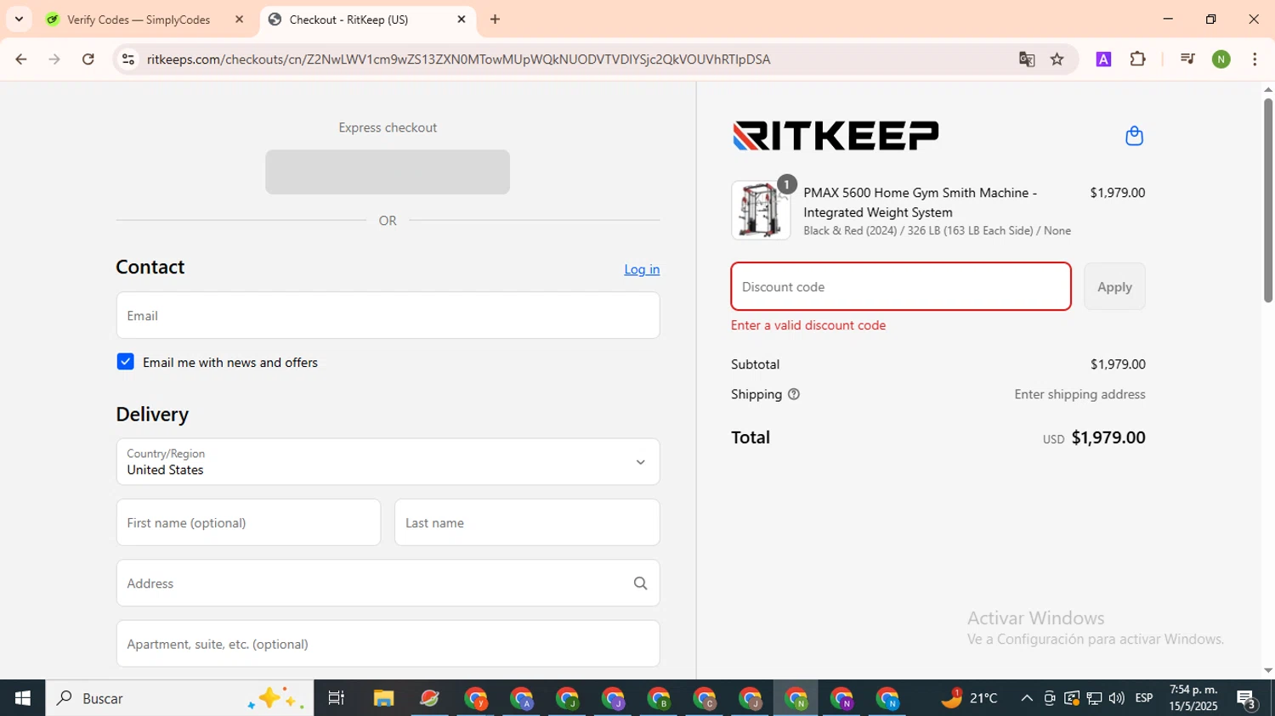Image resolution: width=1275 pixels, height=716 pixels.
Task: Open the Chrome profile N avatar
Action: [x=1221, y=59]
